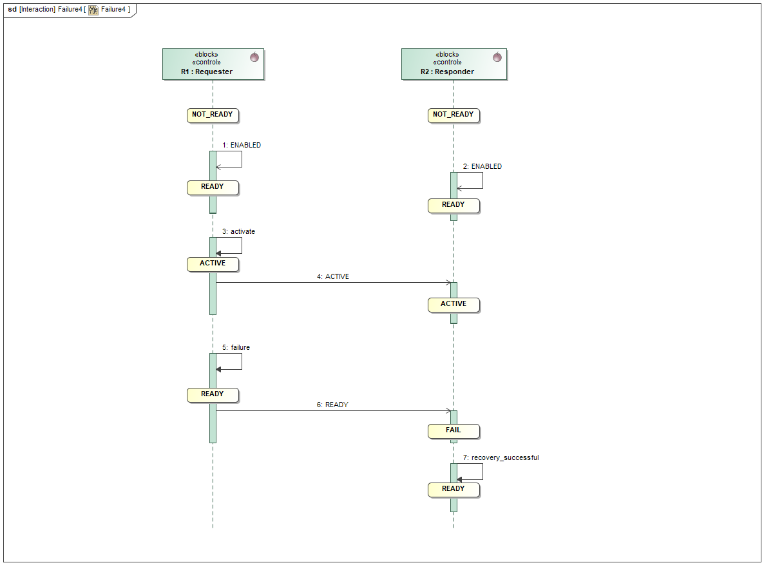The width and height of the screenshot is (764, 565).
Task: Select the R1 : Requester lifeline header
Action: (x=213, y=64)
